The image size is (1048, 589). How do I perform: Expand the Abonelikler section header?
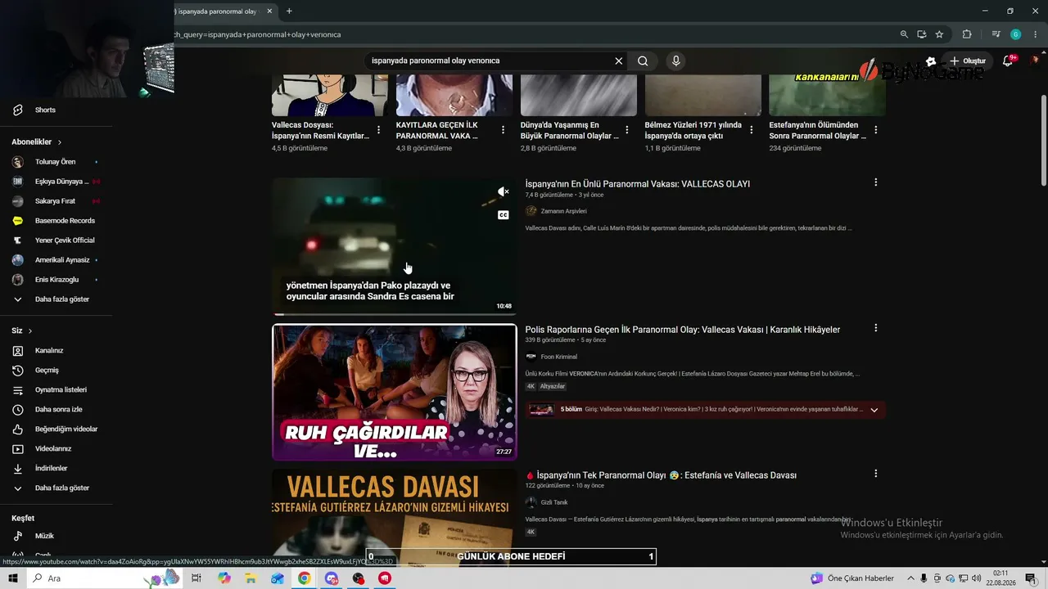(x=37, y=142)
